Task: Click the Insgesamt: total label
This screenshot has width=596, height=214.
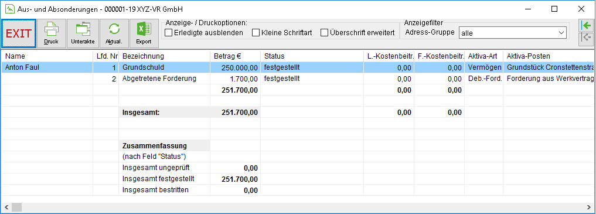Action: pyautogui.click(x=165, y=112)
